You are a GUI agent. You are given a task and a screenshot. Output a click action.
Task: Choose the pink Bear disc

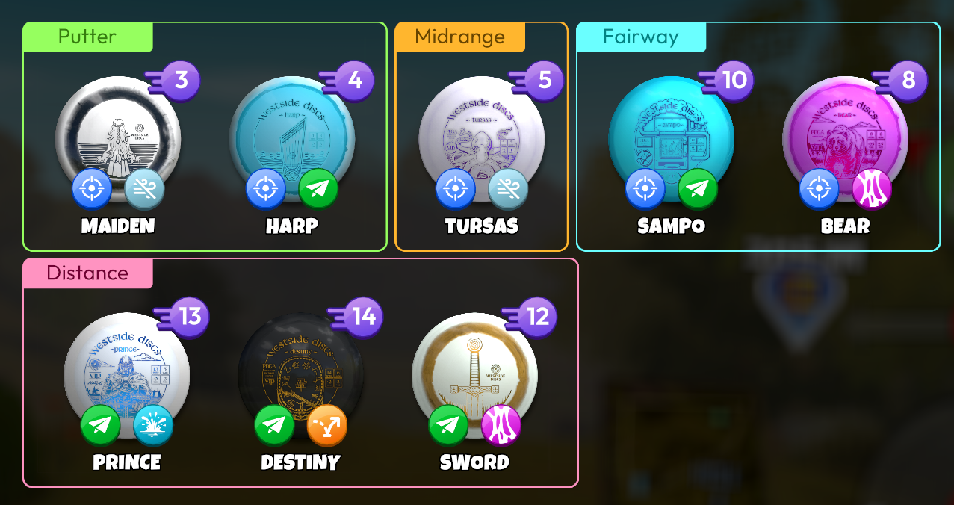pos(845,140)
